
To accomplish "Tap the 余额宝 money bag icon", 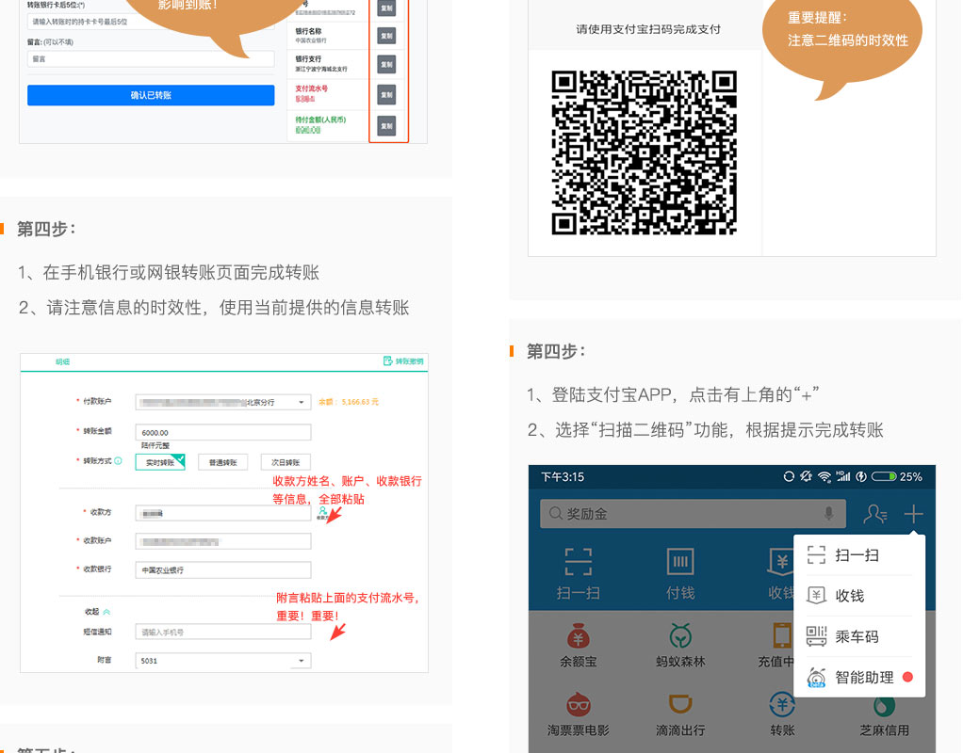I will (578, 634).
